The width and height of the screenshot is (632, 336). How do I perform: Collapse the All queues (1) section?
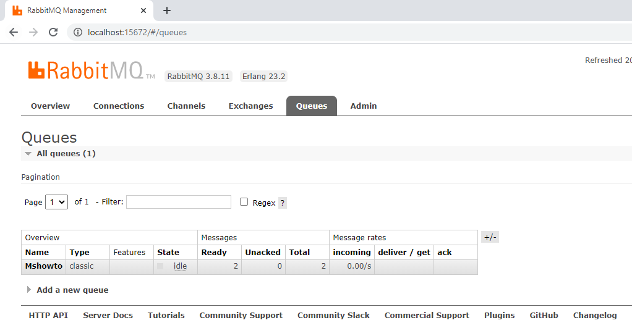pos(66,153)
